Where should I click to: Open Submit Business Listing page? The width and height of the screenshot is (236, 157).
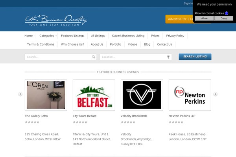128,36
